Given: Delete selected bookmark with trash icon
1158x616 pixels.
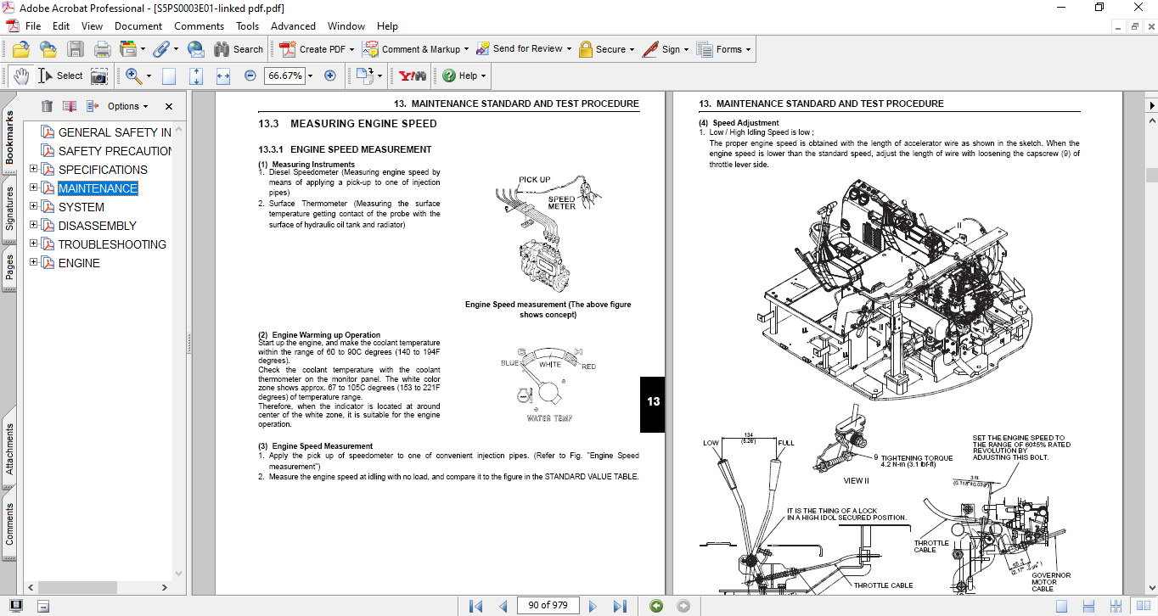Looking at the screenshot, I should 47,106.
